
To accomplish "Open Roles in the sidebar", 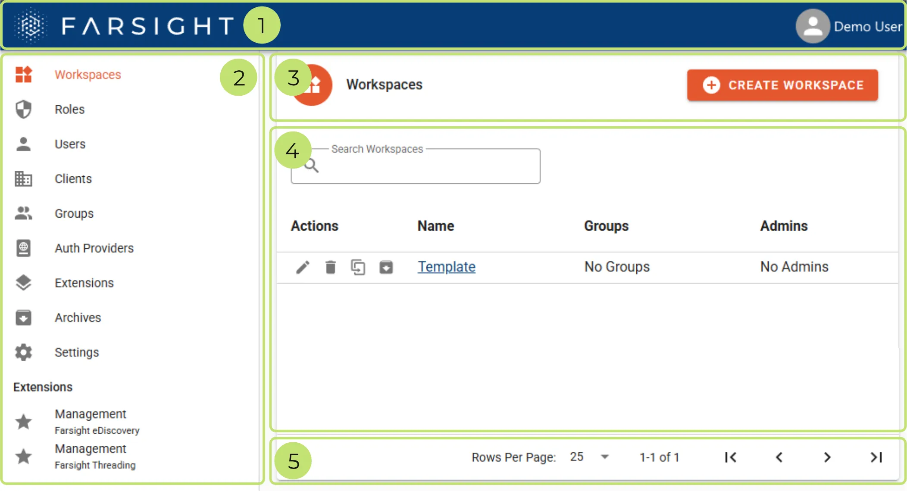I will pos(69,109).
